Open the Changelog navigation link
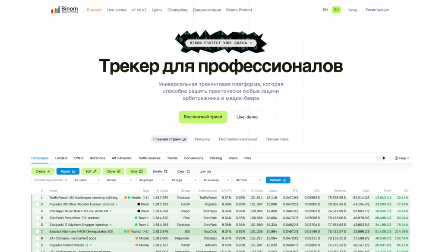 (177, 10)
